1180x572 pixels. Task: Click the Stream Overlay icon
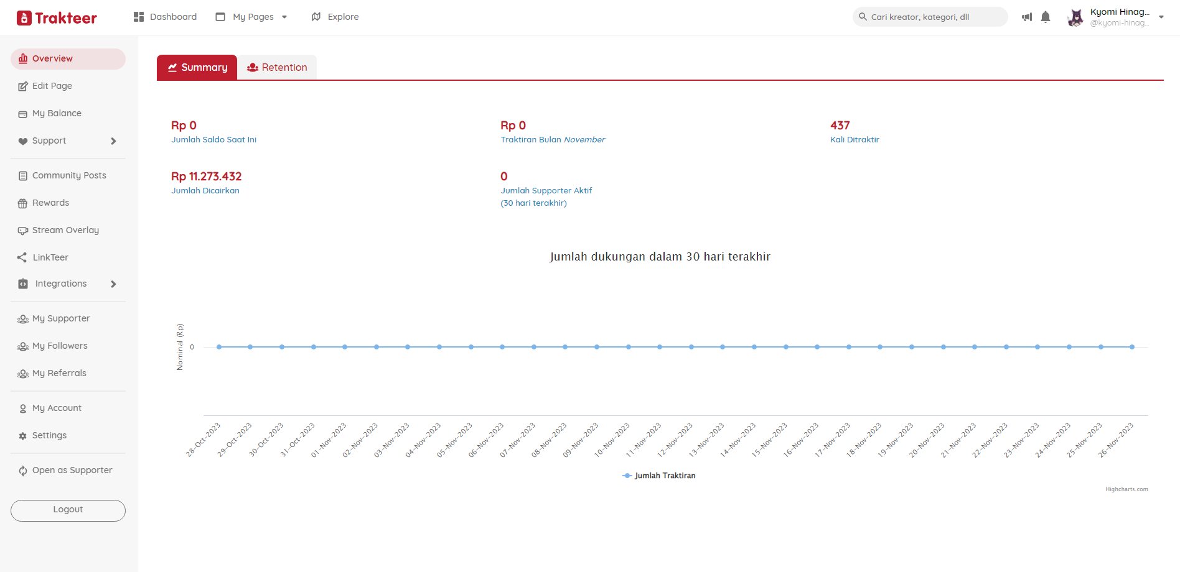(x=23, y=231)
